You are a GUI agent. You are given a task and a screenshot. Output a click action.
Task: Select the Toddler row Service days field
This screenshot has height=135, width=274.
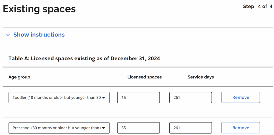[191, 98]
